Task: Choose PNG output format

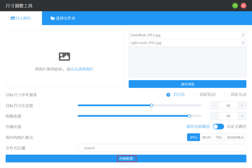Action: coord(219,137)
